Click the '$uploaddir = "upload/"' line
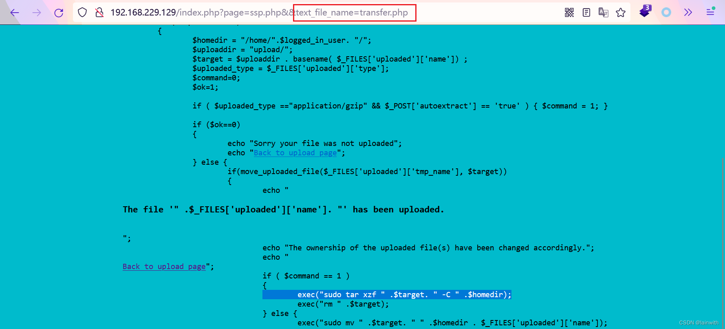 coord(242,50)
